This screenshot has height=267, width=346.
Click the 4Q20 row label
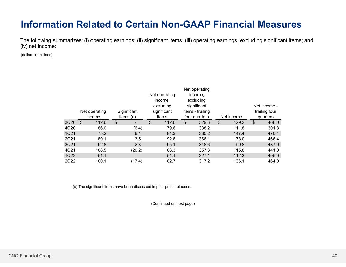[70, 128]
